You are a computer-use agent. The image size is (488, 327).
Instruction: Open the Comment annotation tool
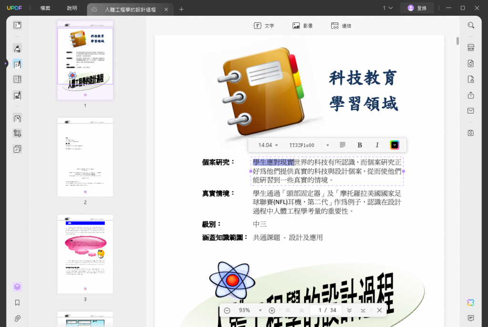coord(16,48)
